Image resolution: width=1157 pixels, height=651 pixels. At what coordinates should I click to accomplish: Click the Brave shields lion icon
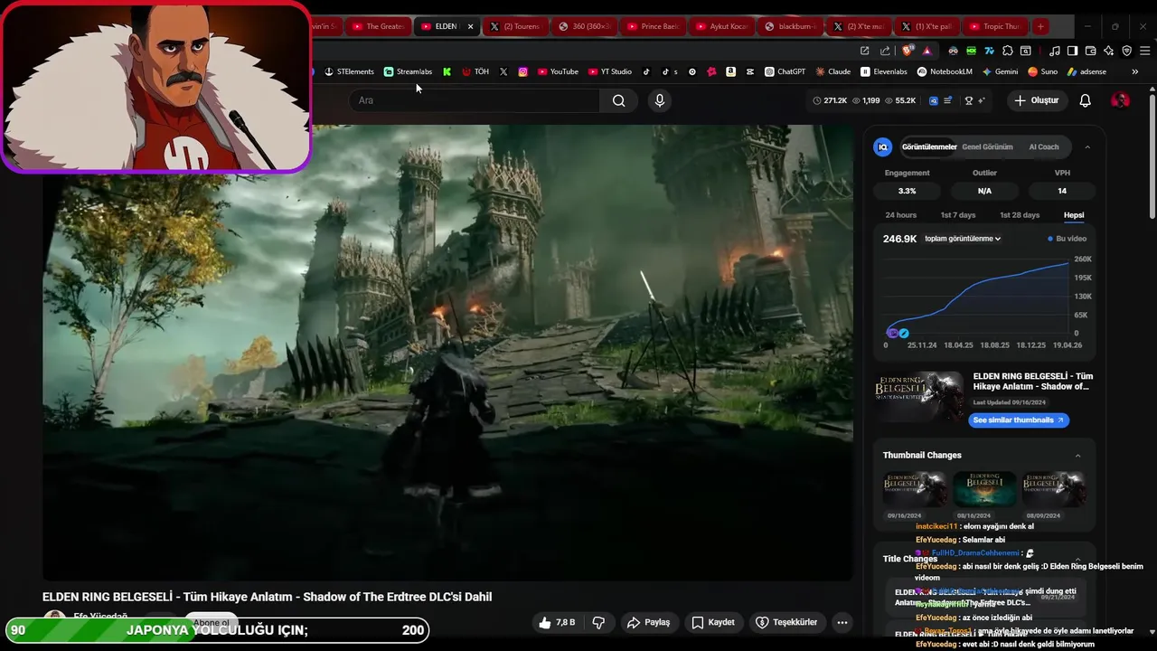(908, 51)
